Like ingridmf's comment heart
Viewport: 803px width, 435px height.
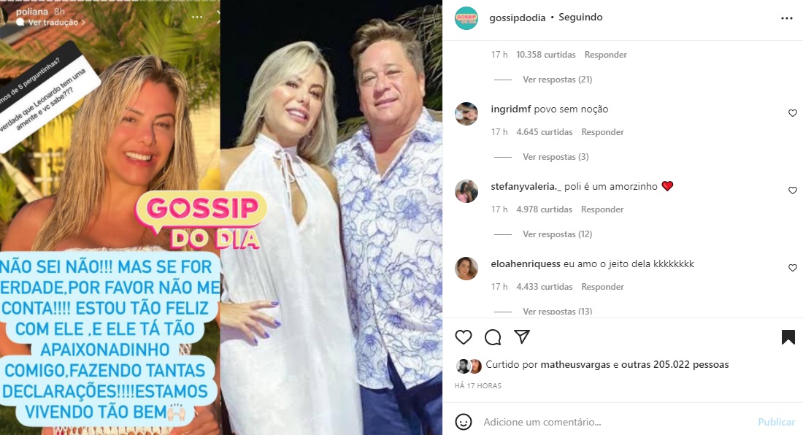click(x=792, y=113)
